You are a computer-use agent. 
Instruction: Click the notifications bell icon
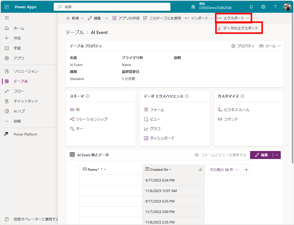click(251, 7)
